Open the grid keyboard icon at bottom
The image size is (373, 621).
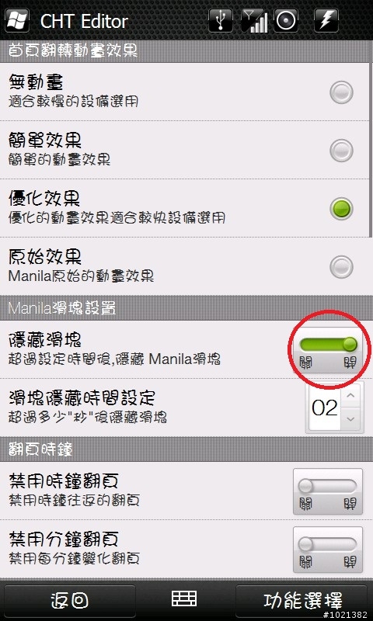[x=184, y=598]
